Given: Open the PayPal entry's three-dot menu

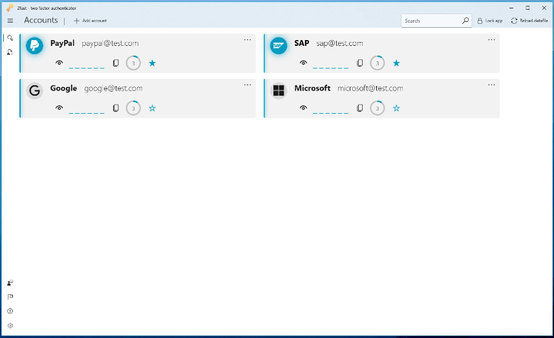Looking at the screenshot, I should pos(247,40).
